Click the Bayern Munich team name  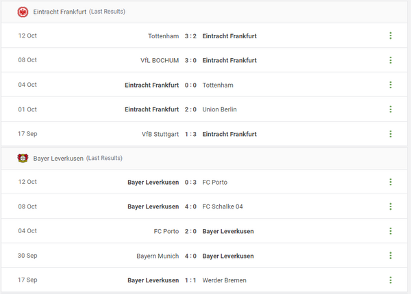[x=158, y=256]
